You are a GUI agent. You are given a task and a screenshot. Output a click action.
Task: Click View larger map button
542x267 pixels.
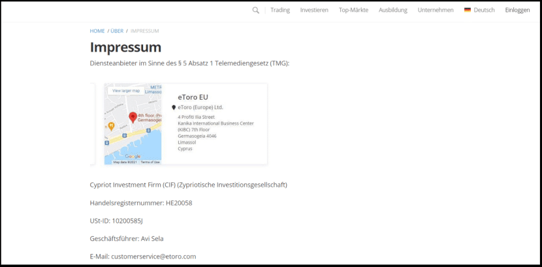click(x=126, y=91)
